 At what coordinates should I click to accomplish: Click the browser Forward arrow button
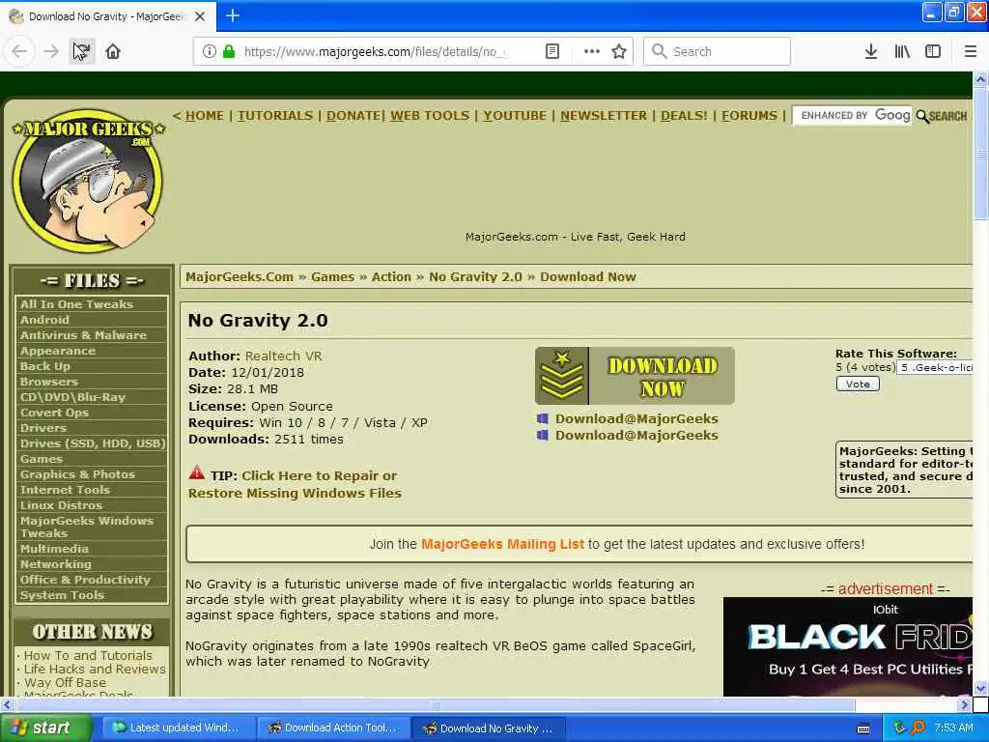pos(51,52)
